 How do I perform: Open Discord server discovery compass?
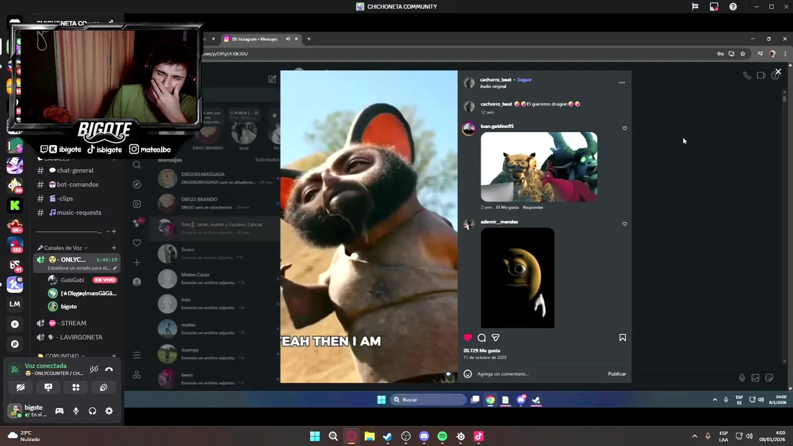pos(15,344)
